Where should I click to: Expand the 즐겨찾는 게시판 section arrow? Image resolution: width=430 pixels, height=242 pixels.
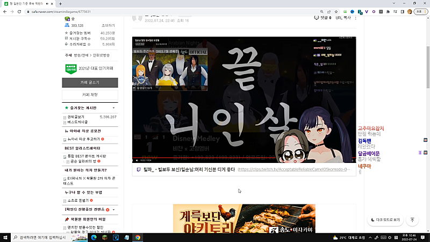coord(113,108)
